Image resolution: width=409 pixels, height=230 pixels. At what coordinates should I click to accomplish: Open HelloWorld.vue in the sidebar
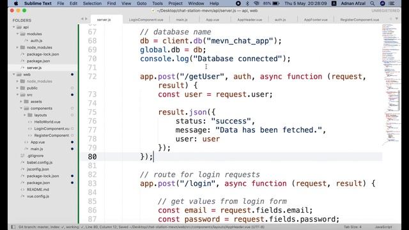[x=47, y=122]
